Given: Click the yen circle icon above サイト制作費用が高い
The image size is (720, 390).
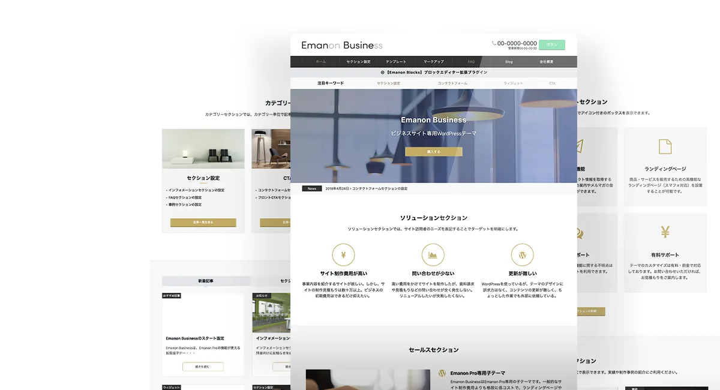Looking at the screenshot, I should (343, 254).
